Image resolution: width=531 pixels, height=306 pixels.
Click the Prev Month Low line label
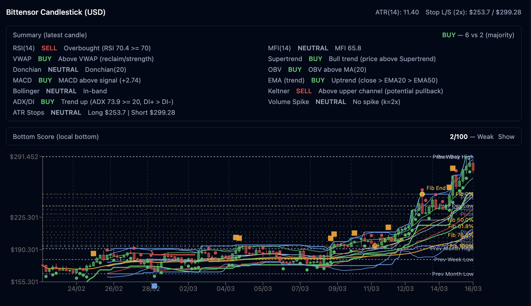pos(452,274)
